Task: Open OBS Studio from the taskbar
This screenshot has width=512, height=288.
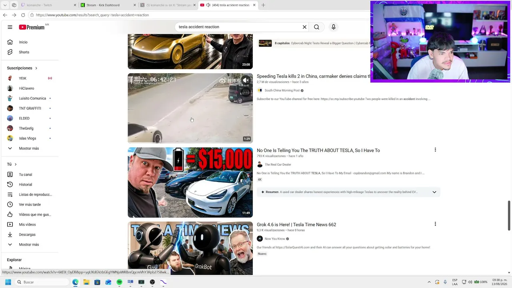Action: [x=152, y=282]
